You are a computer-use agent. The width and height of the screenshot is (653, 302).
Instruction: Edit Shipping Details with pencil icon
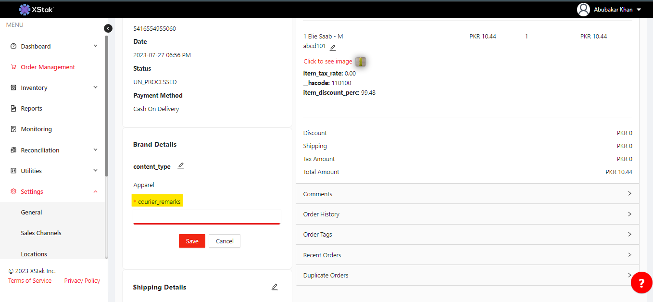pos(275,287)
